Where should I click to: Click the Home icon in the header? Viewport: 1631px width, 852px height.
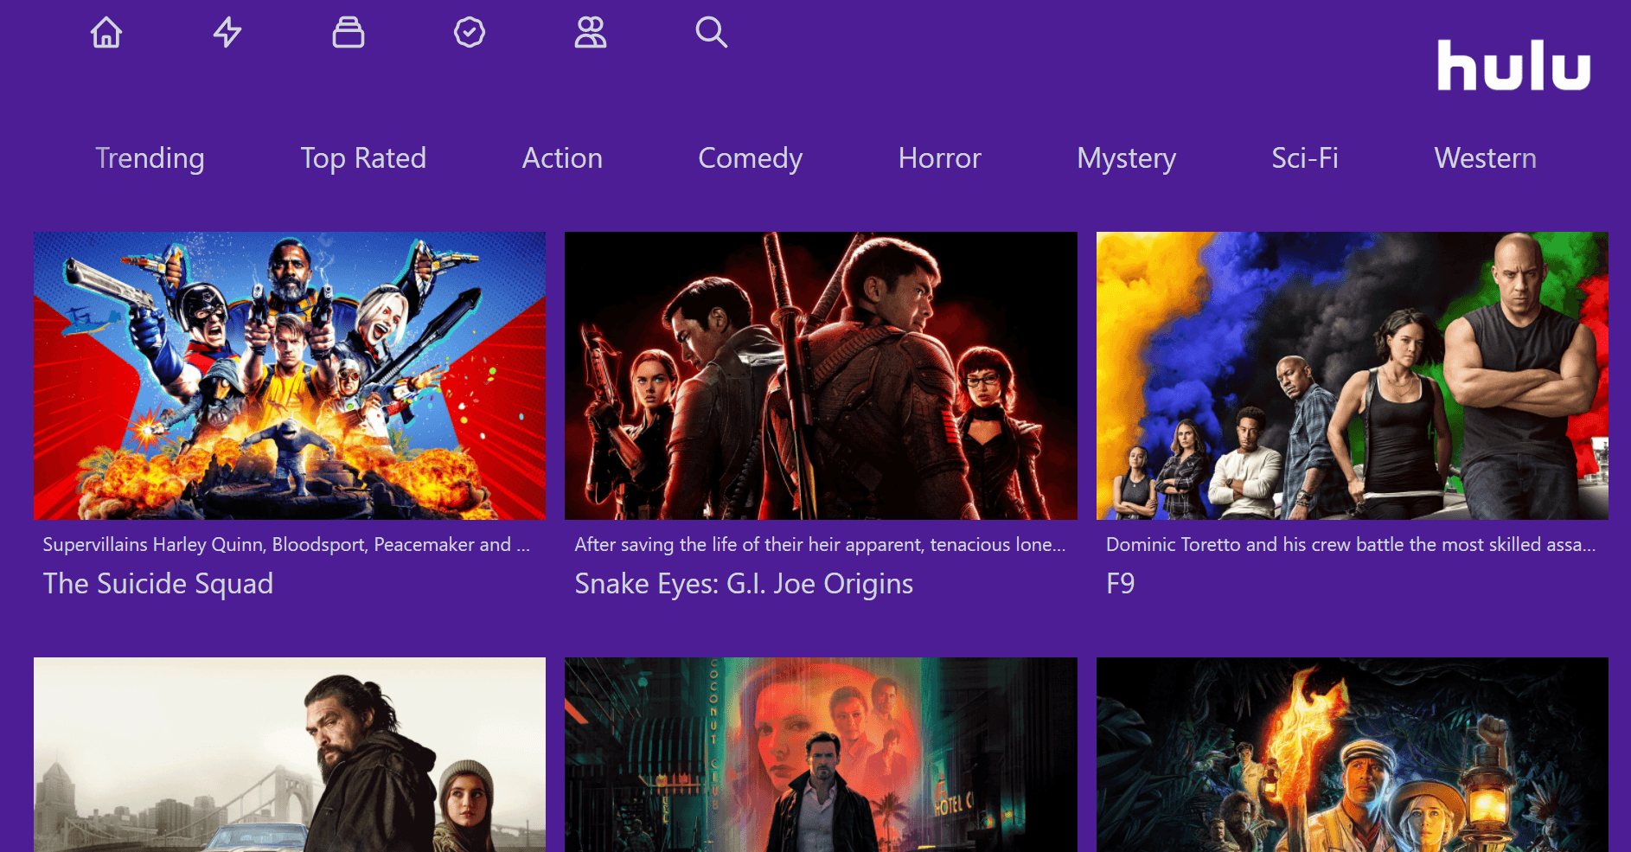click(x=106, y=33)
